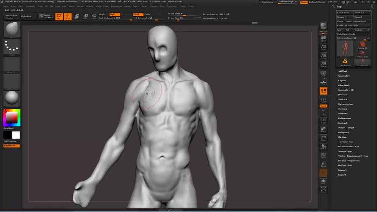Adjust Rgb Intensity slider
Viewport: 377px width, 212px height.
point(115,18)
